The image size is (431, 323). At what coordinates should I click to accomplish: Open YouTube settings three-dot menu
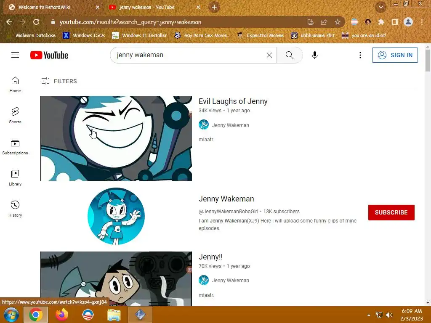[x=360, y=55]
